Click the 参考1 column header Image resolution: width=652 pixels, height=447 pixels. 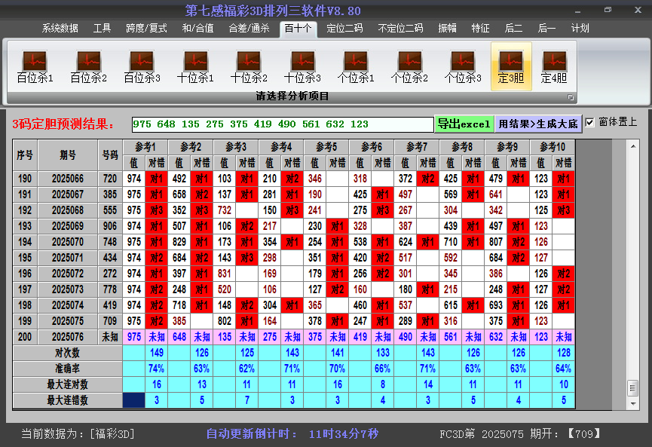145,147
